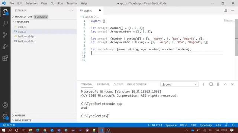Select the app.ts editor tab
238x133 pixels.
(91, 11)
